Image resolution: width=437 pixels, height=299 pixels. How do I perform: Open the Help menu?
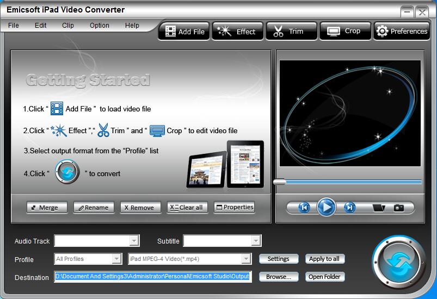click(x=132, y=26)
